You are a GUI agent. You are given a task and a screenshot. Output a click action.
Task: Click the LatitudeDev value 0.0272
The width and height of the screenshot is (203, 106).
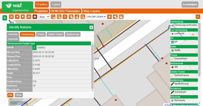point(62,61)
